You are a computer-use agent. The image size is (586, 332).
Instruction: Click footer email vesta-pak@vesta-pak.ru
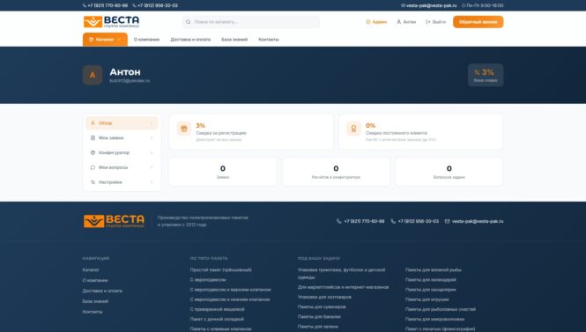click(478, 221)
